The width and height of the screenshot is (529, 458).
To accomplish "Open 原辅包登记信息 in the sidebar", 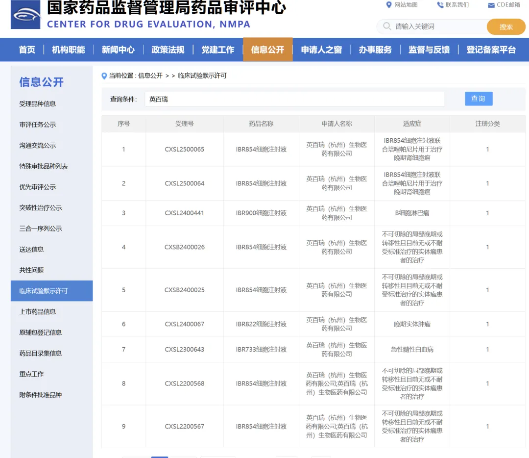I will (41, 332).
